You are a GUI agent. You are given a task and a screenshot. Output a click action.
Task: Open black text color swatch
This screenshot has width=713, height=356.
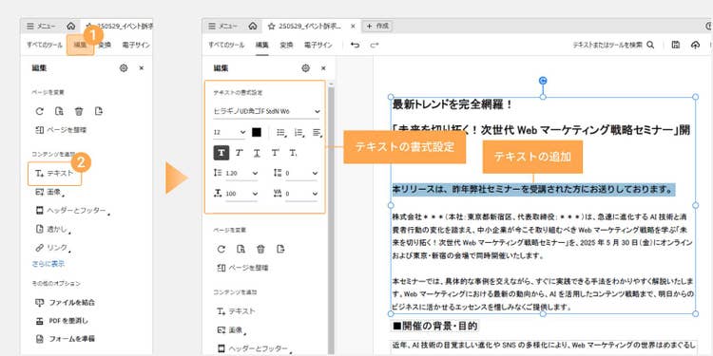(x=257, y=132)
